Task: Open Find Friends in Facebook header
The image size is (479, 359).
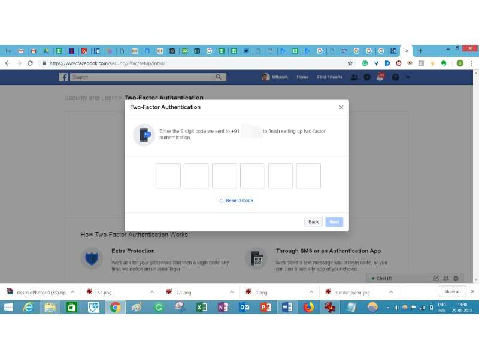Action: [x=330, y=77]
